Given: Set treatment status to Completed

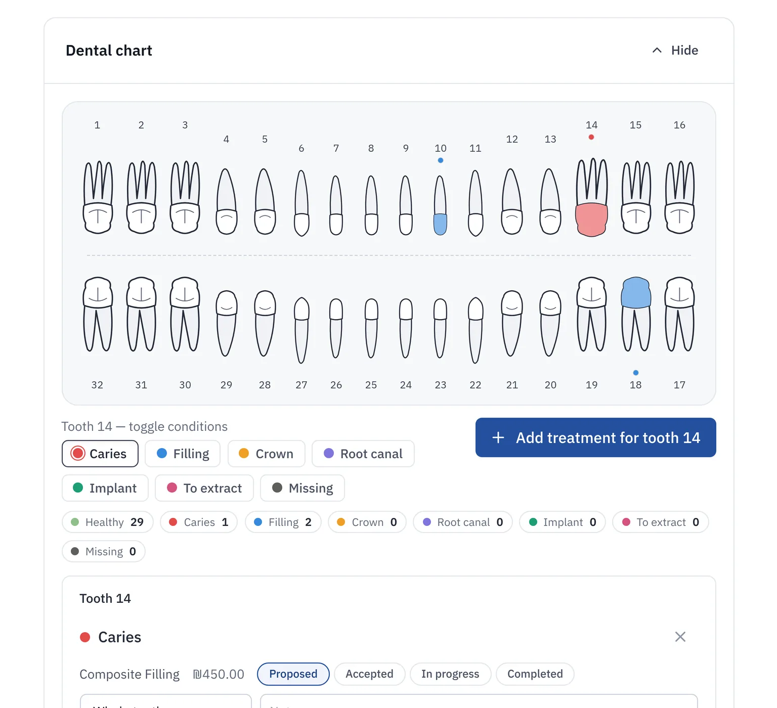Looking at the screenshot, I should (x=535, y=674).
